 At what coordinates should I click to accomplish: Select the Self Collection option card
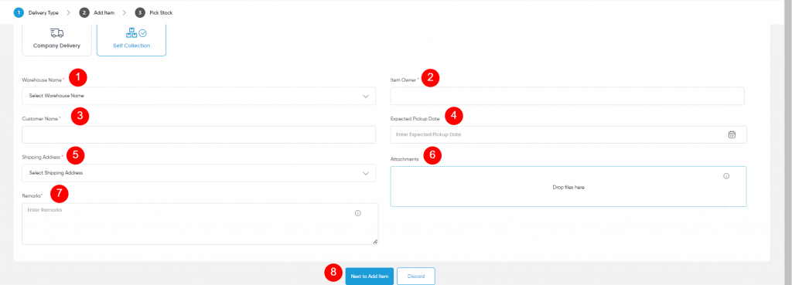click(x=131, y=40)
